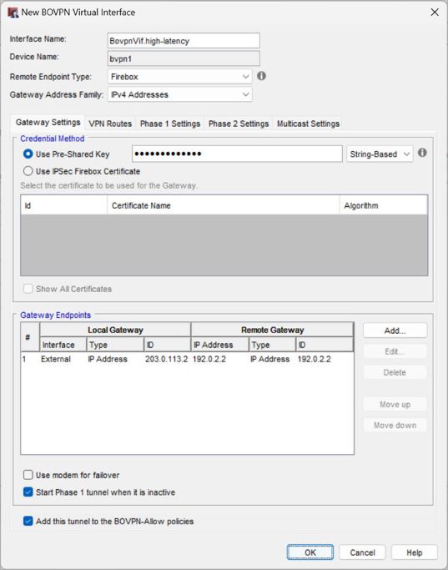448x570 pixels.
Task: Click the Local Gateway column group header
Action: (x=115, y=330)
